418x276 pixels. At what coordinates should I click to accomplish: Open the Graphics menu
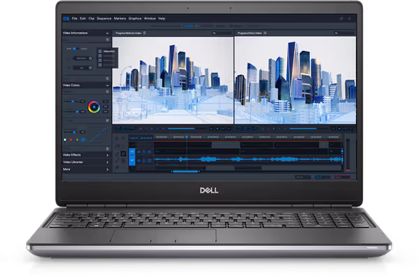coord(135,18)
